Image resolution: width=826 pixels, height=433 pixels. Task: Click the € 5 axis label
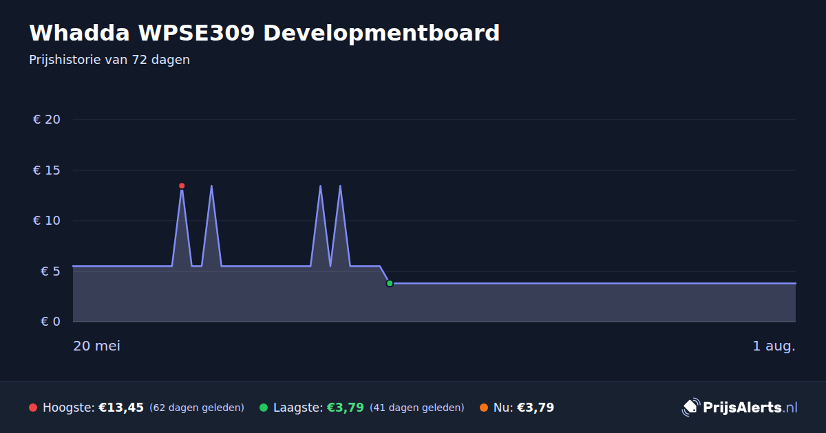coord(51,271)
